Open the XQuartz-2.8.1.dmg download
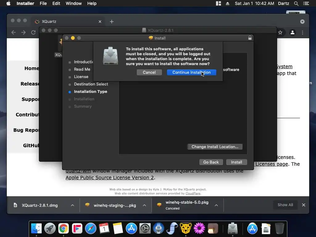Image resolution: width=316 pixels, height=237 pixels. click(40, 205)
